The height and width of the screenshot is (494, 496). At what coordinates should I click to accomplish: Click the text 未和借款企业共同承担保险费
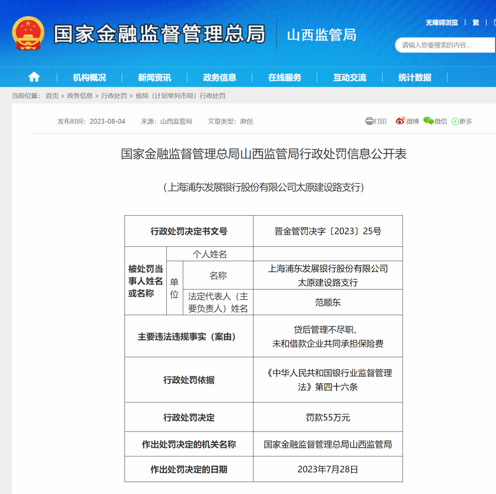tap(328, 343)
